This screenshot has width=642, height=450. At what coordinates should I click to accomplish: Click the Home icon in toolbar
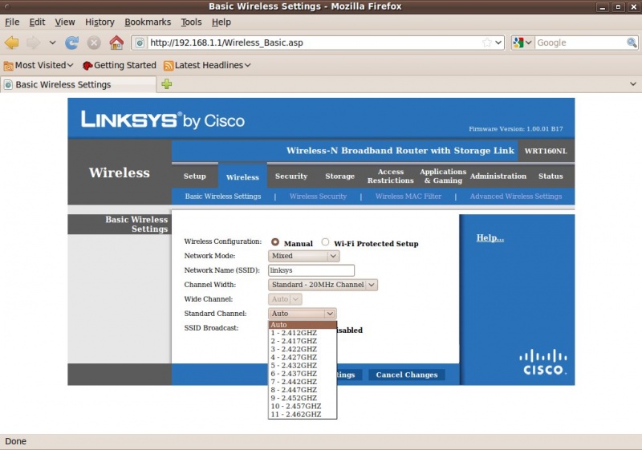(116, 43)
